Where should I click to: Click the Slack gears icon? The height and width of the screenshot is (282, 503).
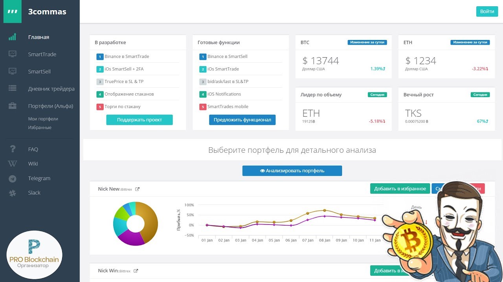tap(13, 193)
